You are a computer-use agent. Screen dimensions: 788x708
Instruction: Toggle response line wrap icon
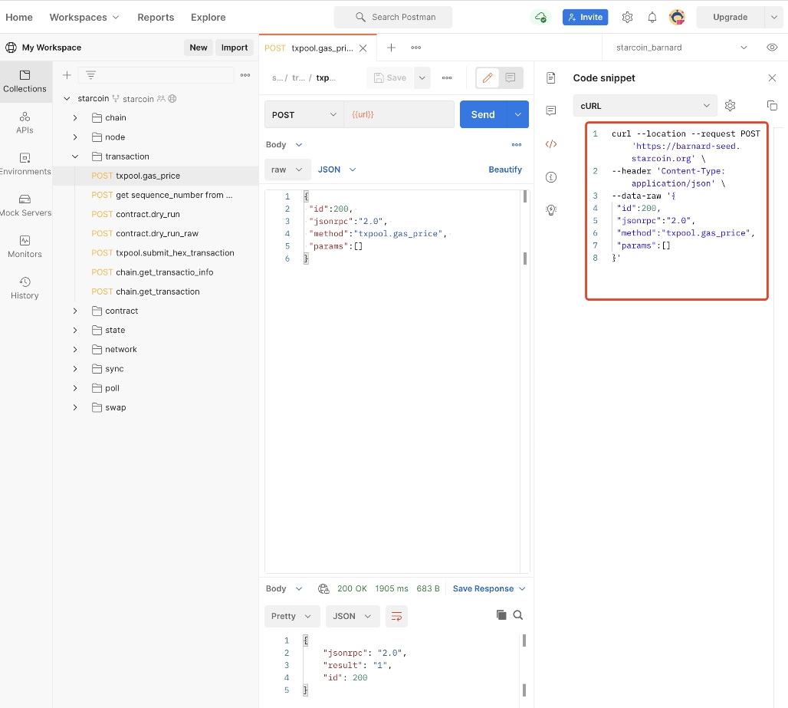396,616
